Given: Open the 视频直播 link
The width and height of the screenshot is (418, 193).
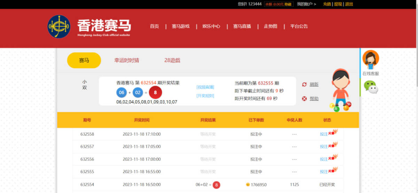Looking at the screenshot, I should tap(205, 87).
